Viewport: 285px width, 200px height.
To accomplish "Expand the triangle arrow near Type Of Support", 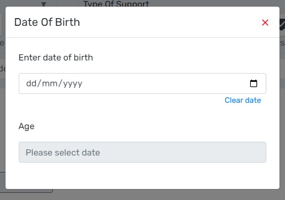I will pyautogui.click(x=43, y=4).
